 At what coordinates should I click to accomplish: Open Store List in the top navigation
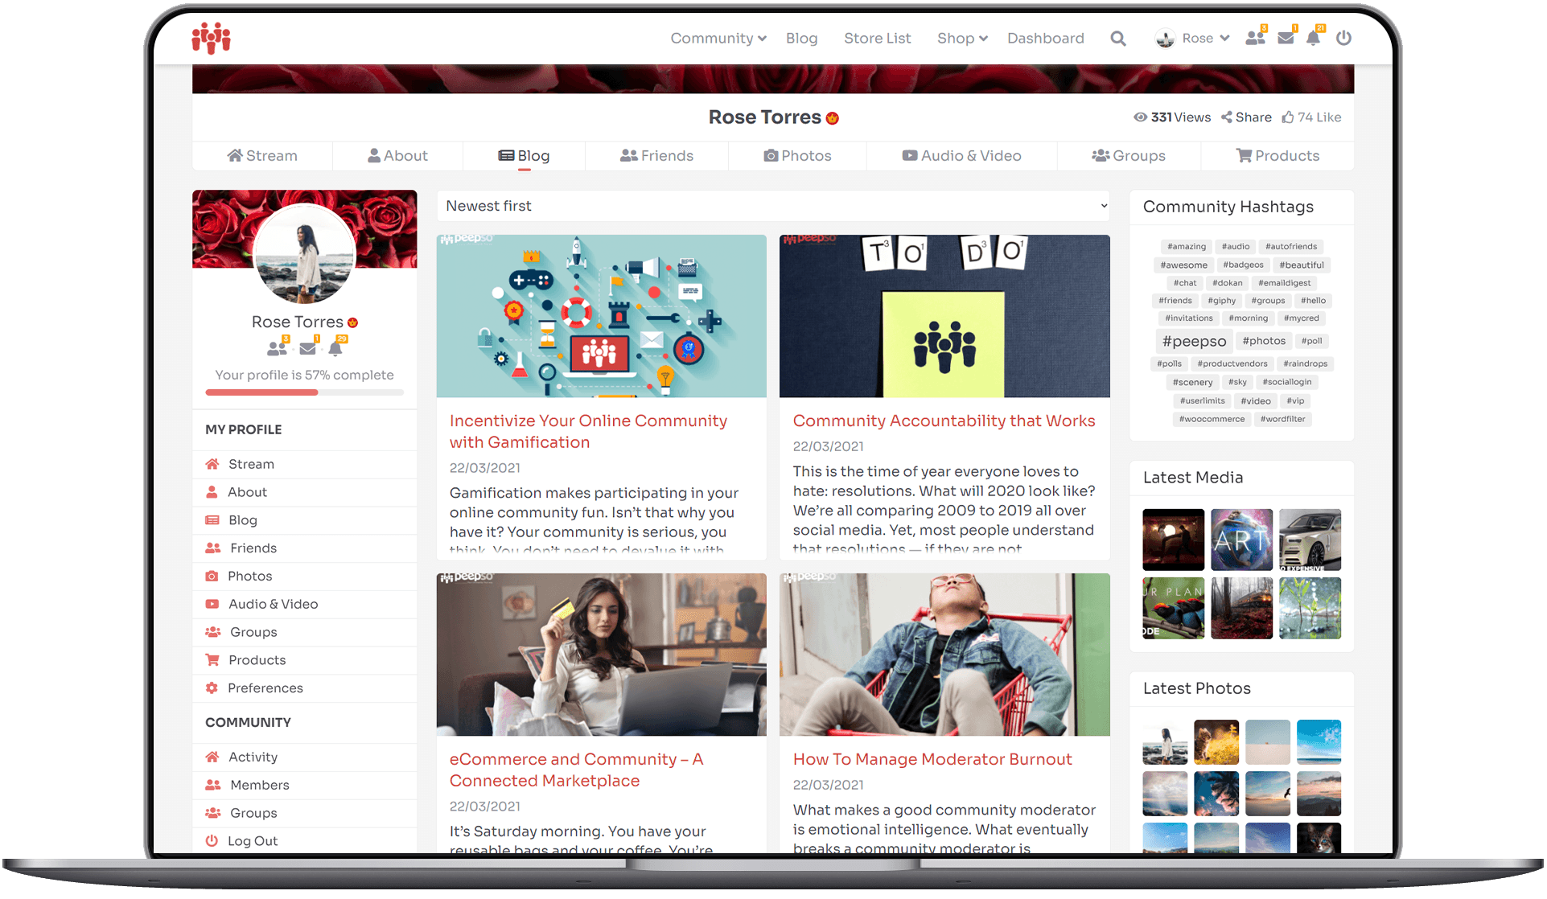[x=877, y=39]
